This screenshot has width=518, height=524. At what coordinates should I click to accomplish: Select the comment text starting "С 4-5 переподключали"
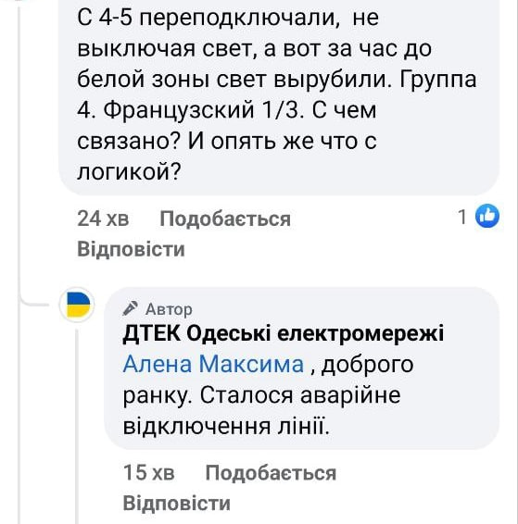pos(277,94)
